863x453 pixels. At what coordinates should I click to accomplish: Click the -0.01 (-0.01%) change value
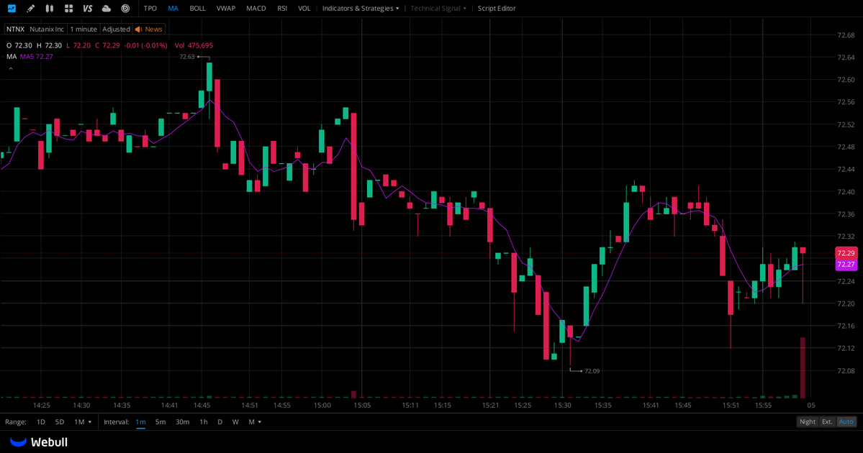(x=146, y=45)
